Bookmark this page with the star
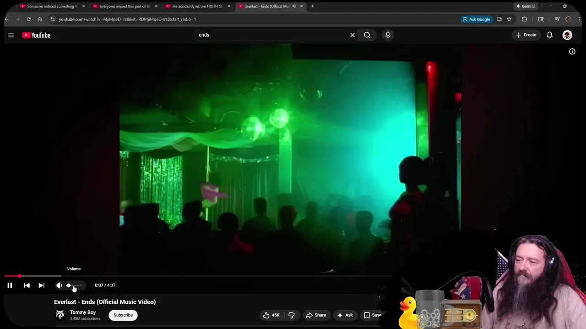586x329 pixels. pyautogui.click(x=509, y=19)
